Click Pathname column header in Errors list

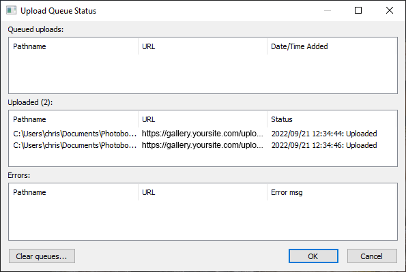point(74,192)
